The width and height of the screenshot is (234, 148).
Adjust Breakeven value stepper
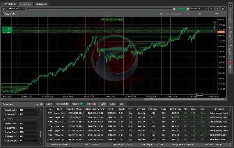37,114
